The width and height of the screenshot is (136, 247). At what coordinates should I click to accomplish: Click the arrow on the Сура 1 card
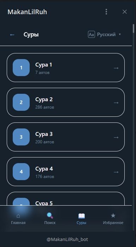point(116,68)
